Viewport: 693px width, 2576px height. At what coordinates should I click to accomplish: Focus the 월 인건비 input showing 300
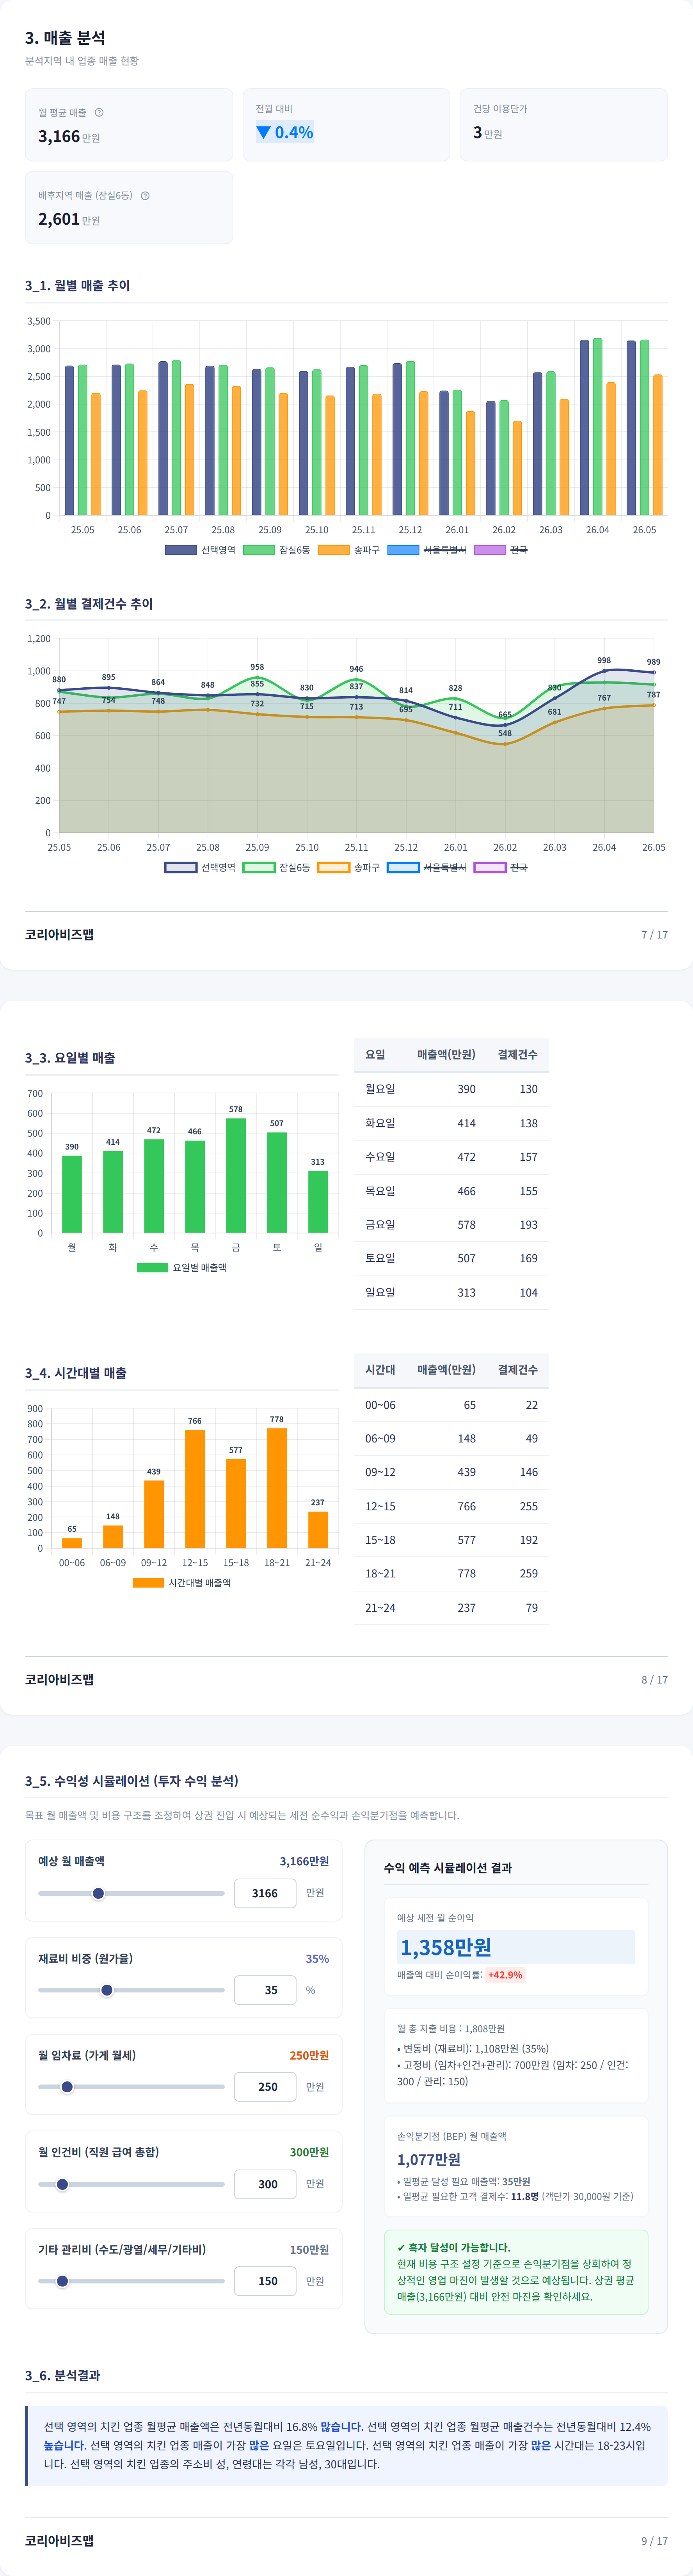265,2184
